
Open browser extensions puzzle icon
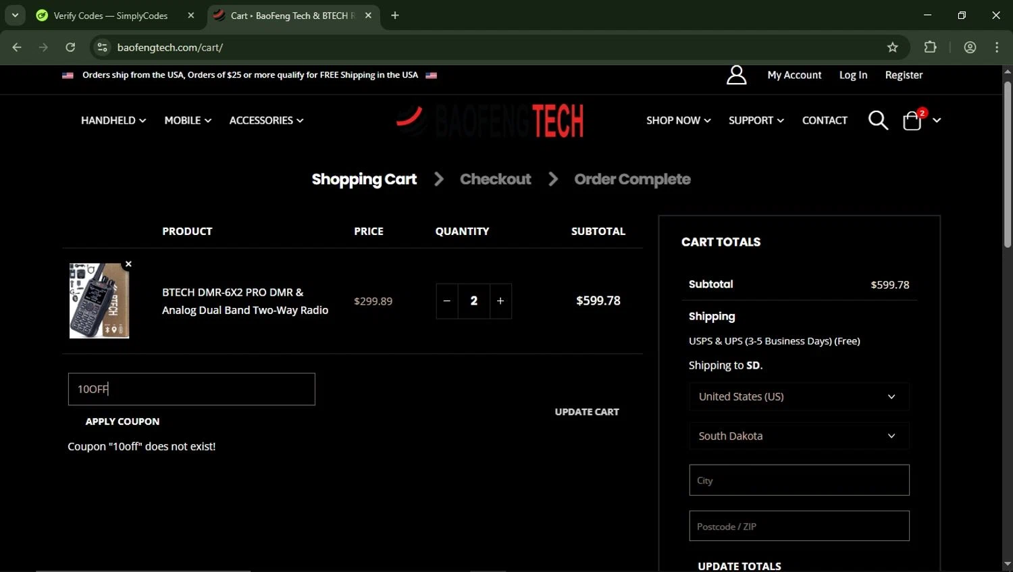pos(930,47)
